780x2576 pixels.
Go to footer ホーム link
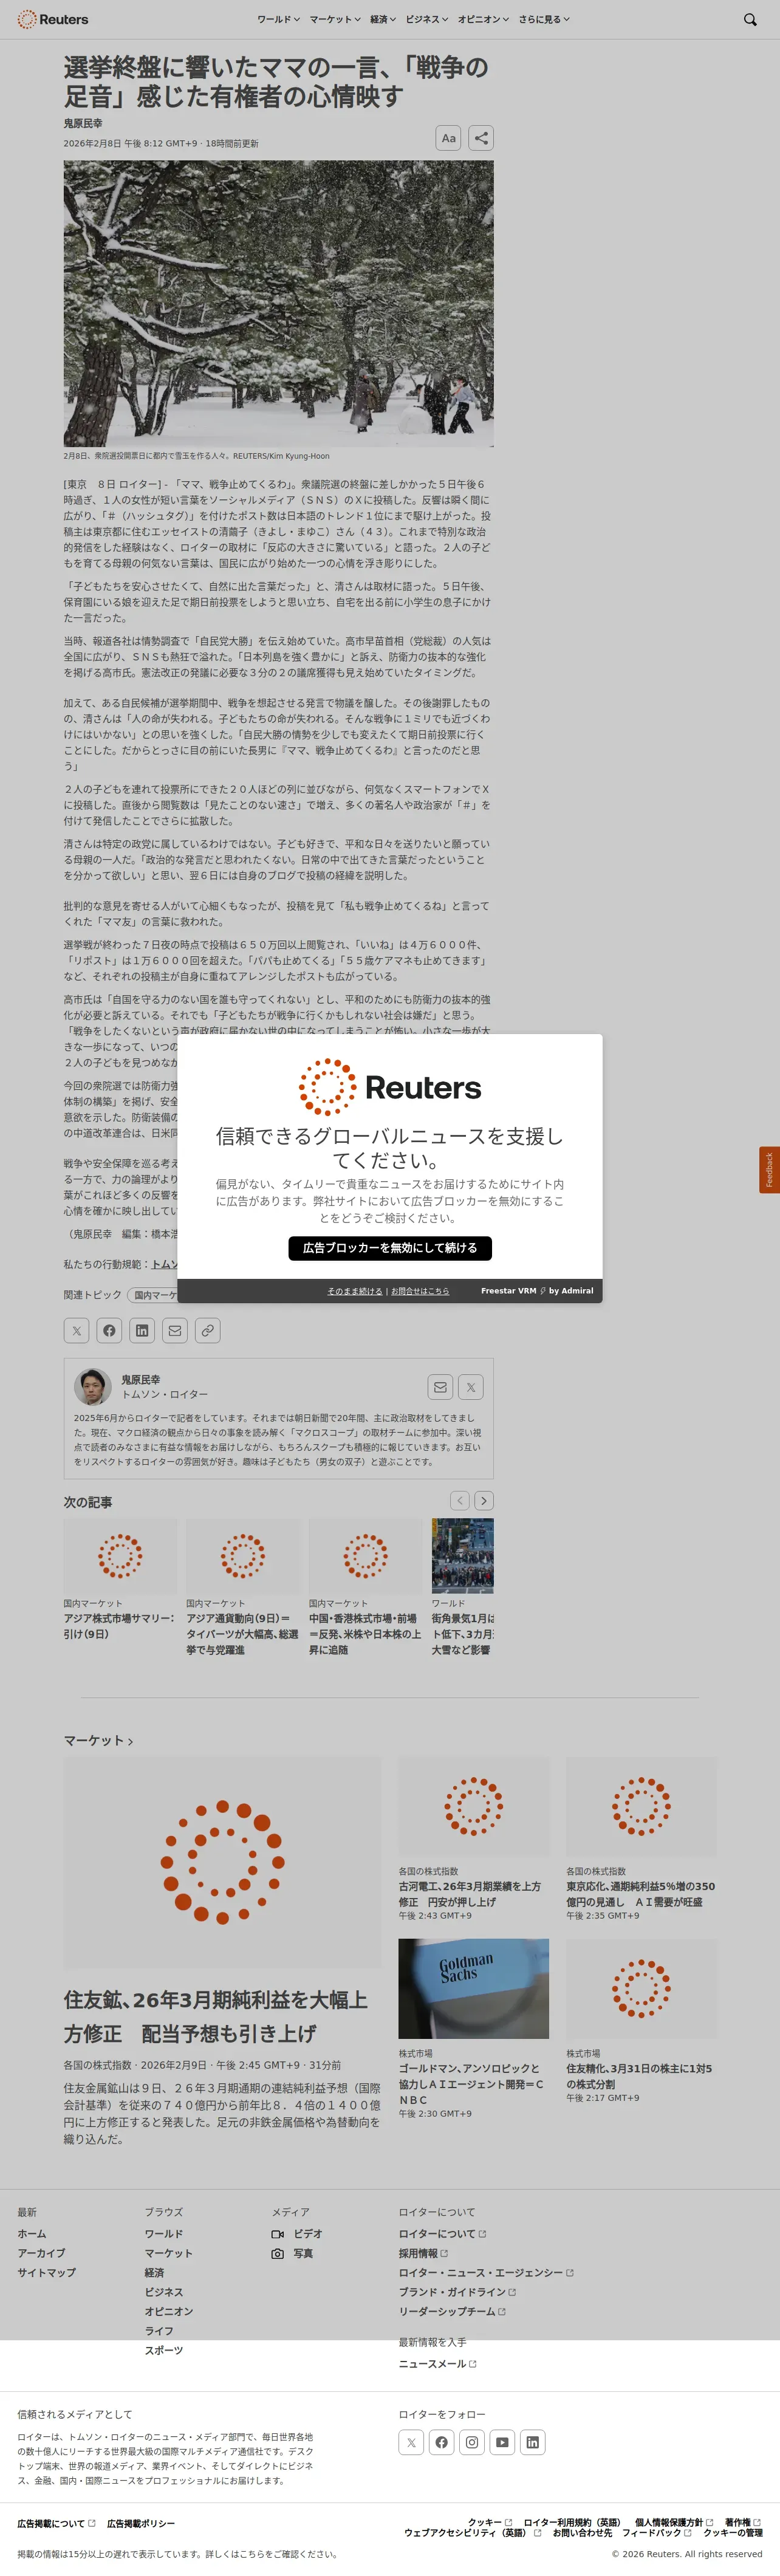[32, 2233]
